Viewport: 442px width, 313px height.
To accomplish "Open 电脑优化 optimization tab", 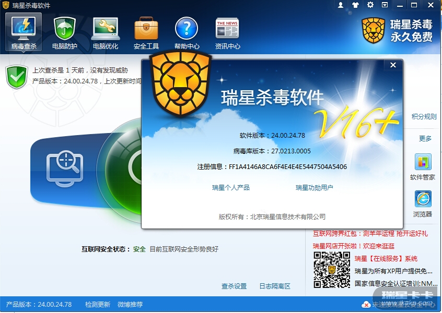I will pyautogui.click(x=106, y=32).
